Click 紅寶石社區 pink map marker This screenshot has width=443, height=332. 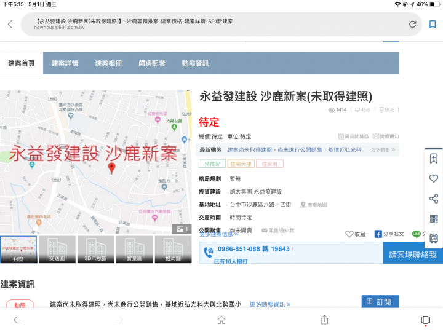click(158, 120)
